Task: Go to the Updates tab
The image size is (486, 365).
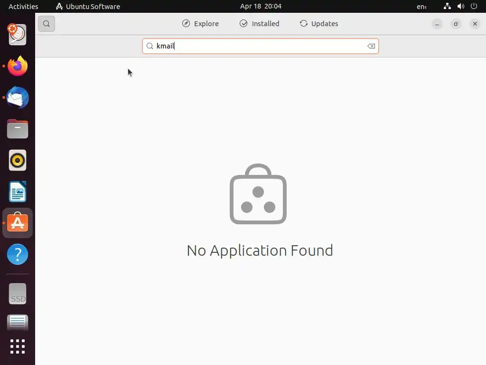Action: click(319, 24)
